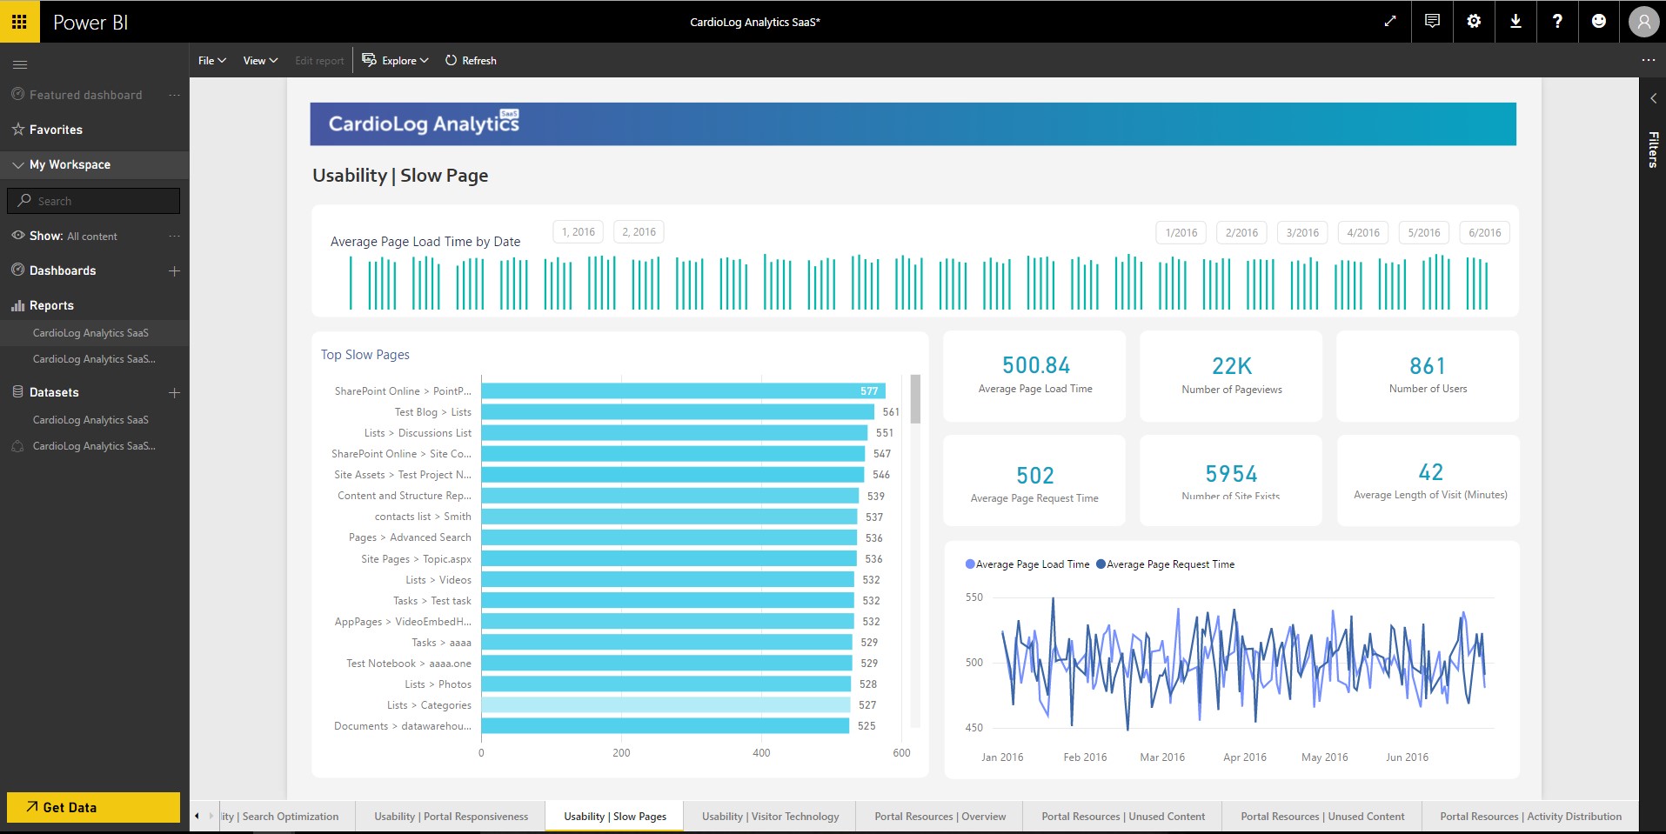The height and width of the screenshot is (834, 1666).
Task: Click the Favorites star icon
Action: (x=17, y=129)
